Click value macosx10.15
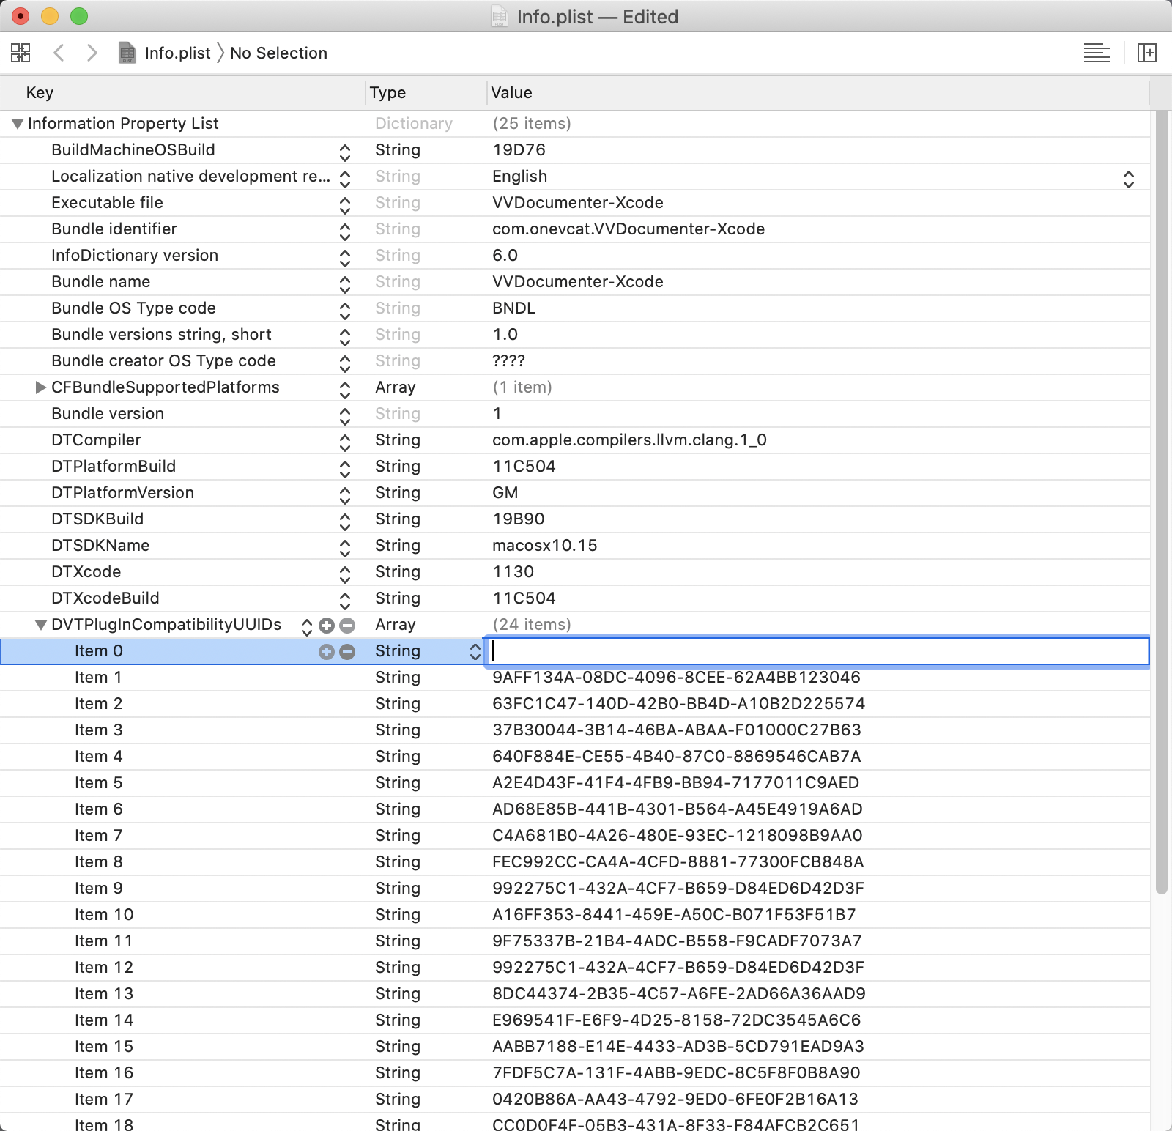The image size is (1172, 1131). (544, 546)
